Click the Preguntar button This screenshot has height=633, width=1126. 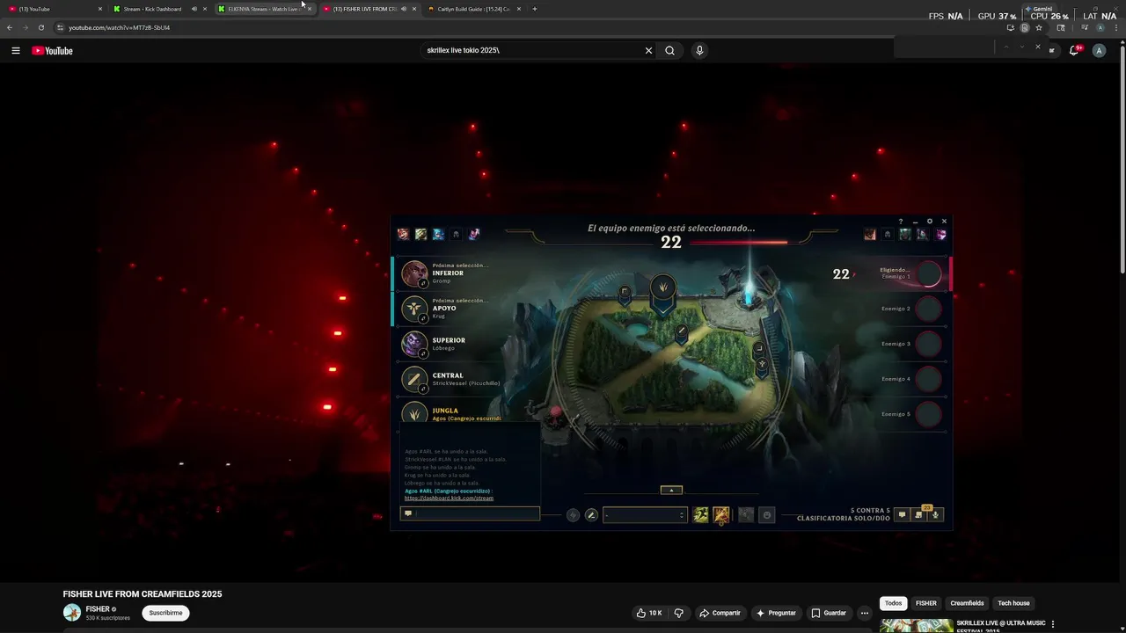(776, 613)
